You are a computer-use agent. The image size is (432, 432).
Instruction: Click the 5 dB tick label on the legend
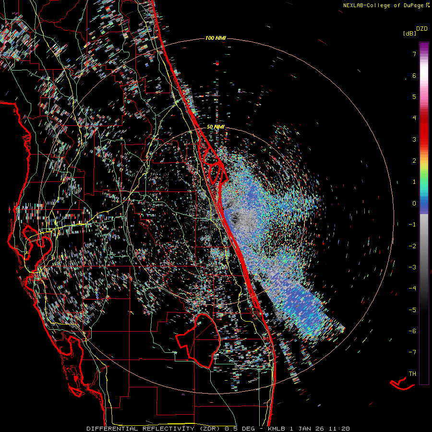[x=414, y=96]
